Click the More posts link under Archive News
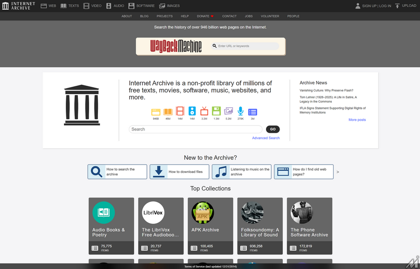 click(357, 120)
